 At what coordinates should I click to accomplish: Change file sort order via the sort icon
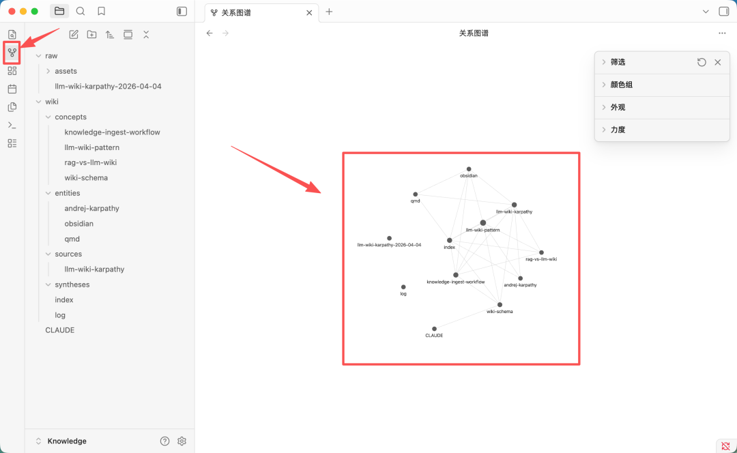coord(110,34)
